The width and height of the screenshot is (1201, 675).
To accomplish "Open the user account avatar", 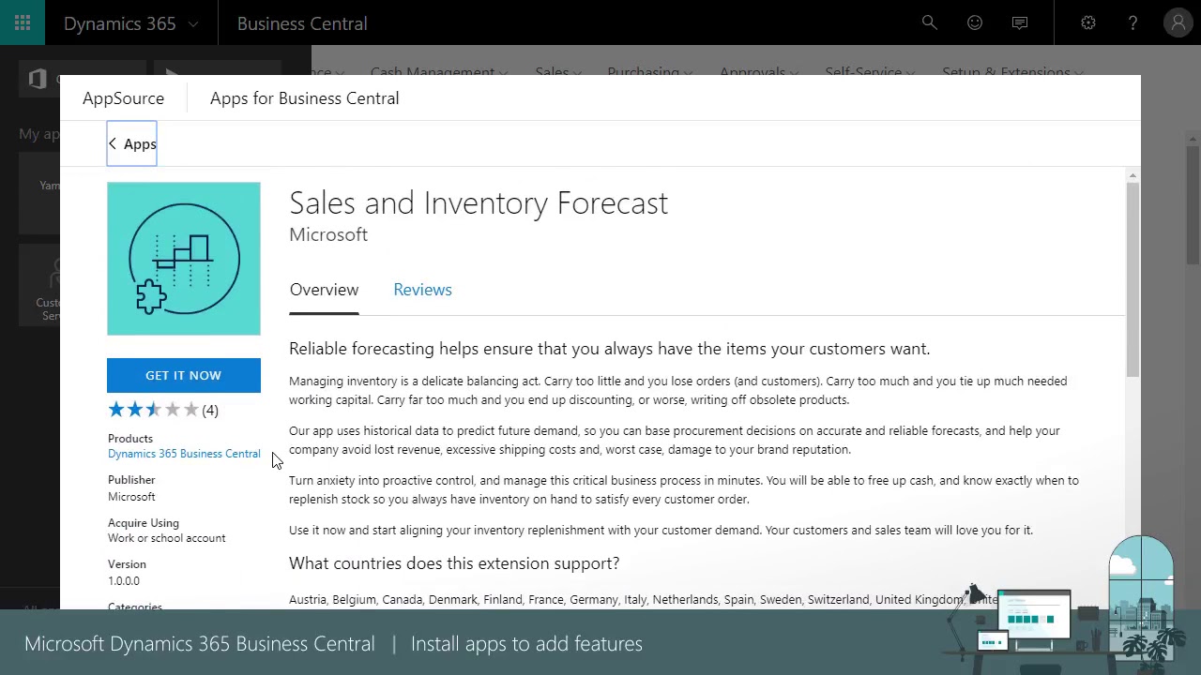I will coord(1178,22).
